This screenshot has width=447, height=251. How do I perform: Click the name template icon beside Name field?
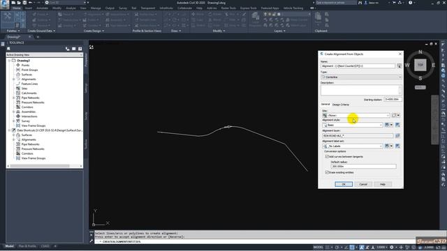click(399, 66)
